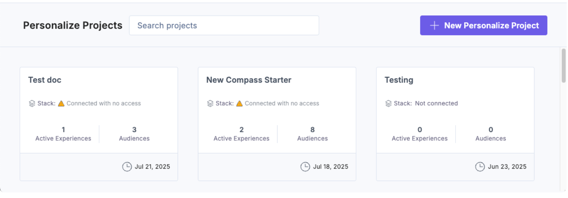
Task: Click the plus icon on New Personalize Project button
Action: click(435, 25)
